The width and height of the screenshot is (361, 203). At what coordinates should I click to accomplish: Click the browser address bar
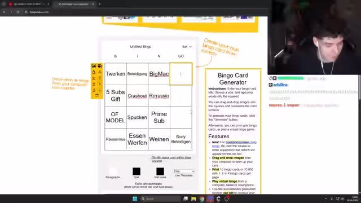(x=138, y=12)
